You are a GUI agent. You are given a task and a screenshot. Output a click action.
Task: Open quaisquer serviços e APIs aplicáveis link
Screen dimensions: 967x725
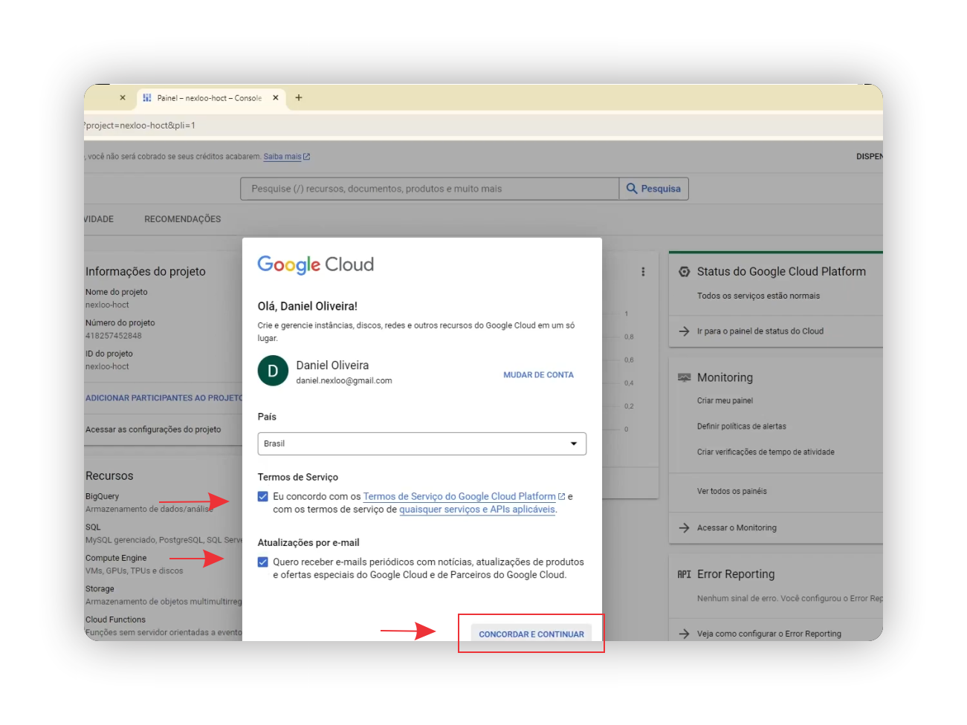[477, 510]
